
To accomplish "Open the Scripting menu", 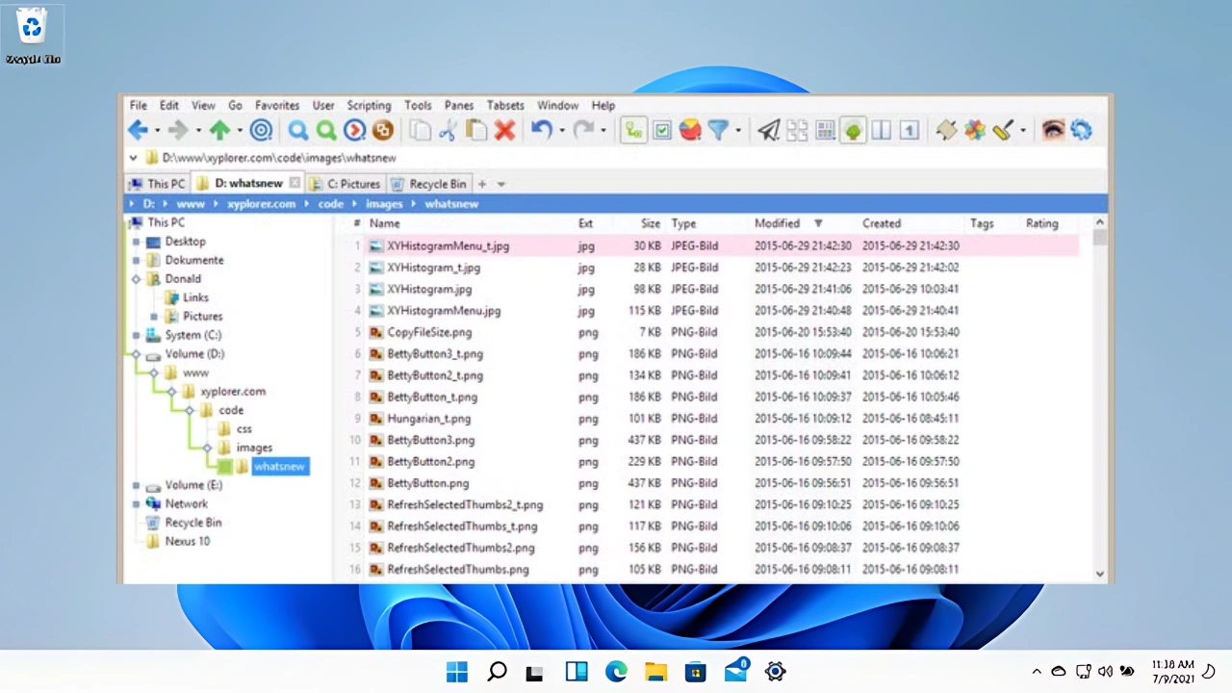I will [369, 105].
